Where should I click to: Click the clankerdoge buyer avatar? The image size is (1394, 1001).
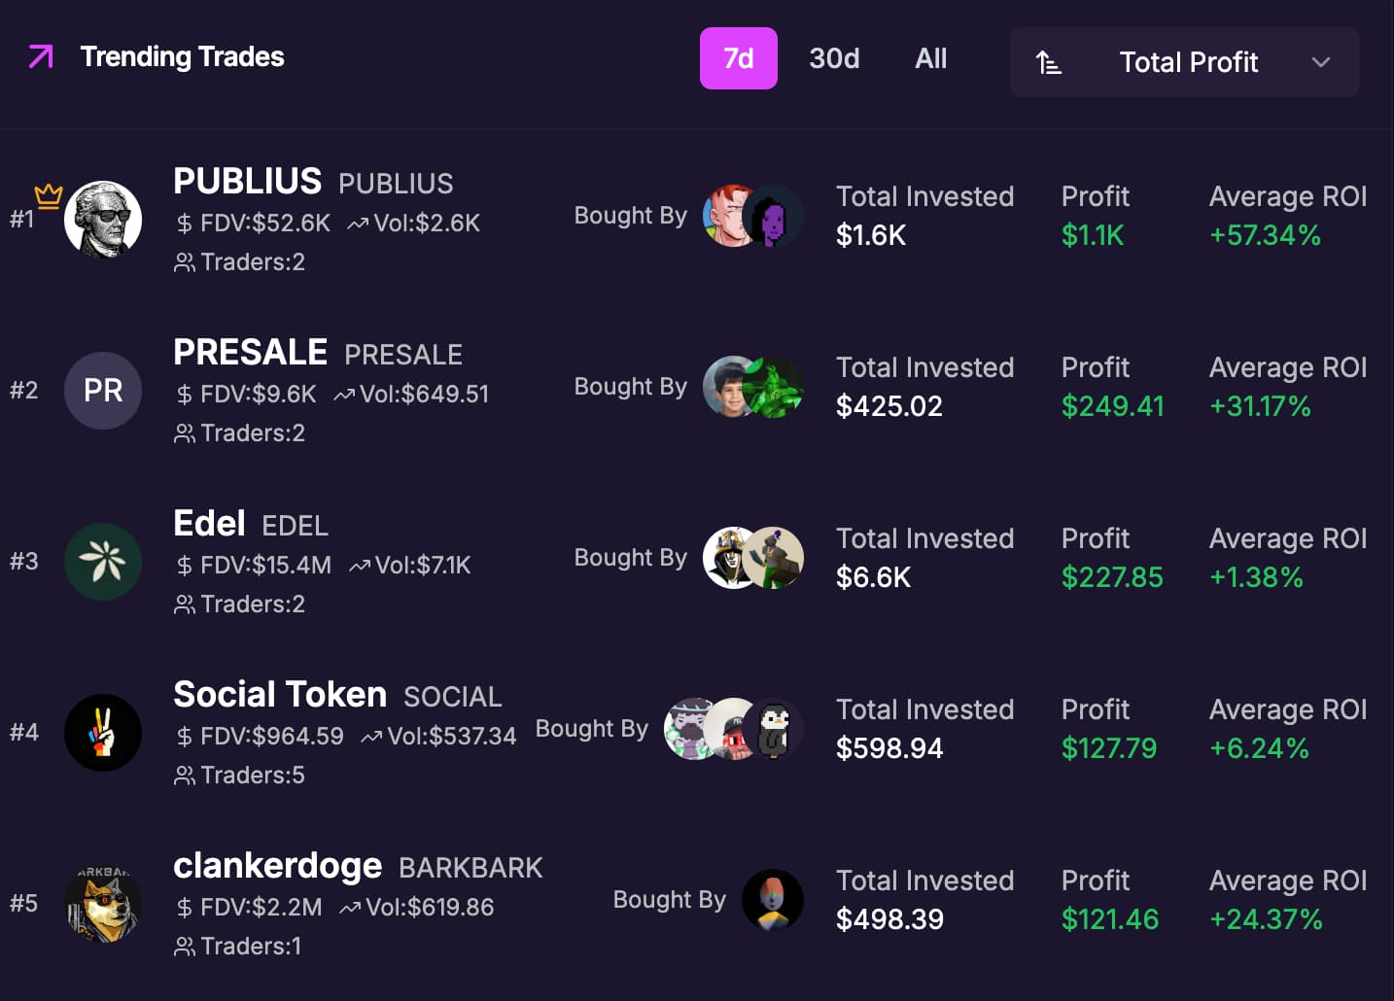pyautogui.click(x=773, y=900)
